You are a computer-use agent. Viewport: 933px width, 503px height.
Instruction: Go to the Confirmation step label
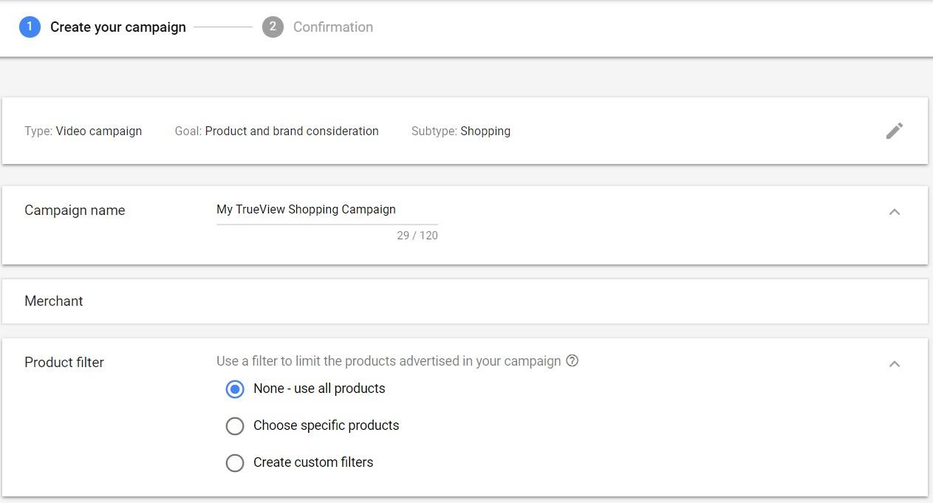point(332,27)
